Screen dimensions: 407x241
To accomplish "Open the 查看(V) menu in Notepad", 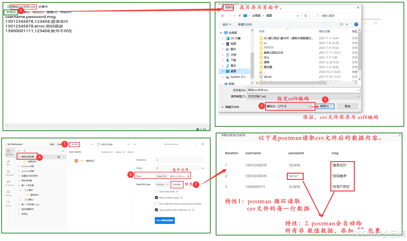I will pos(52,12).
